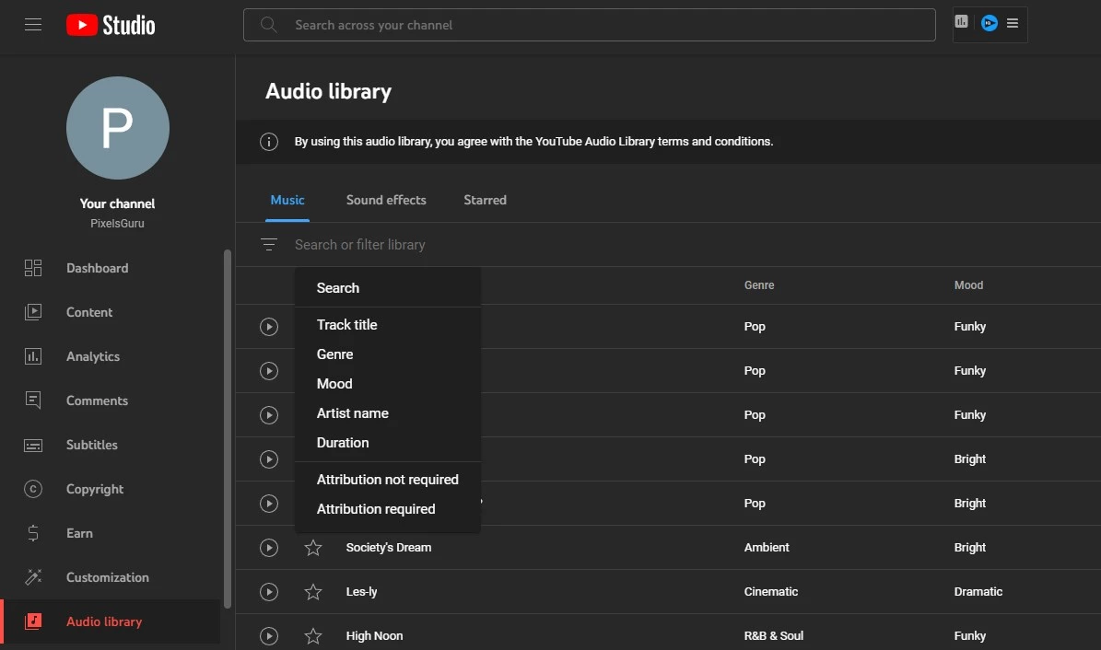Open the Dashboard sidebar icon
Screen dimensions: 1101x650
click(33, 268)
